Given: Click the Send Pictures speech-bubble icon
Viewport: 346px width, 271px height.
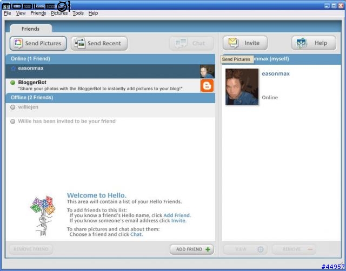Looking at the screenshot, I should pyautogui.click(x=18, y=43).
